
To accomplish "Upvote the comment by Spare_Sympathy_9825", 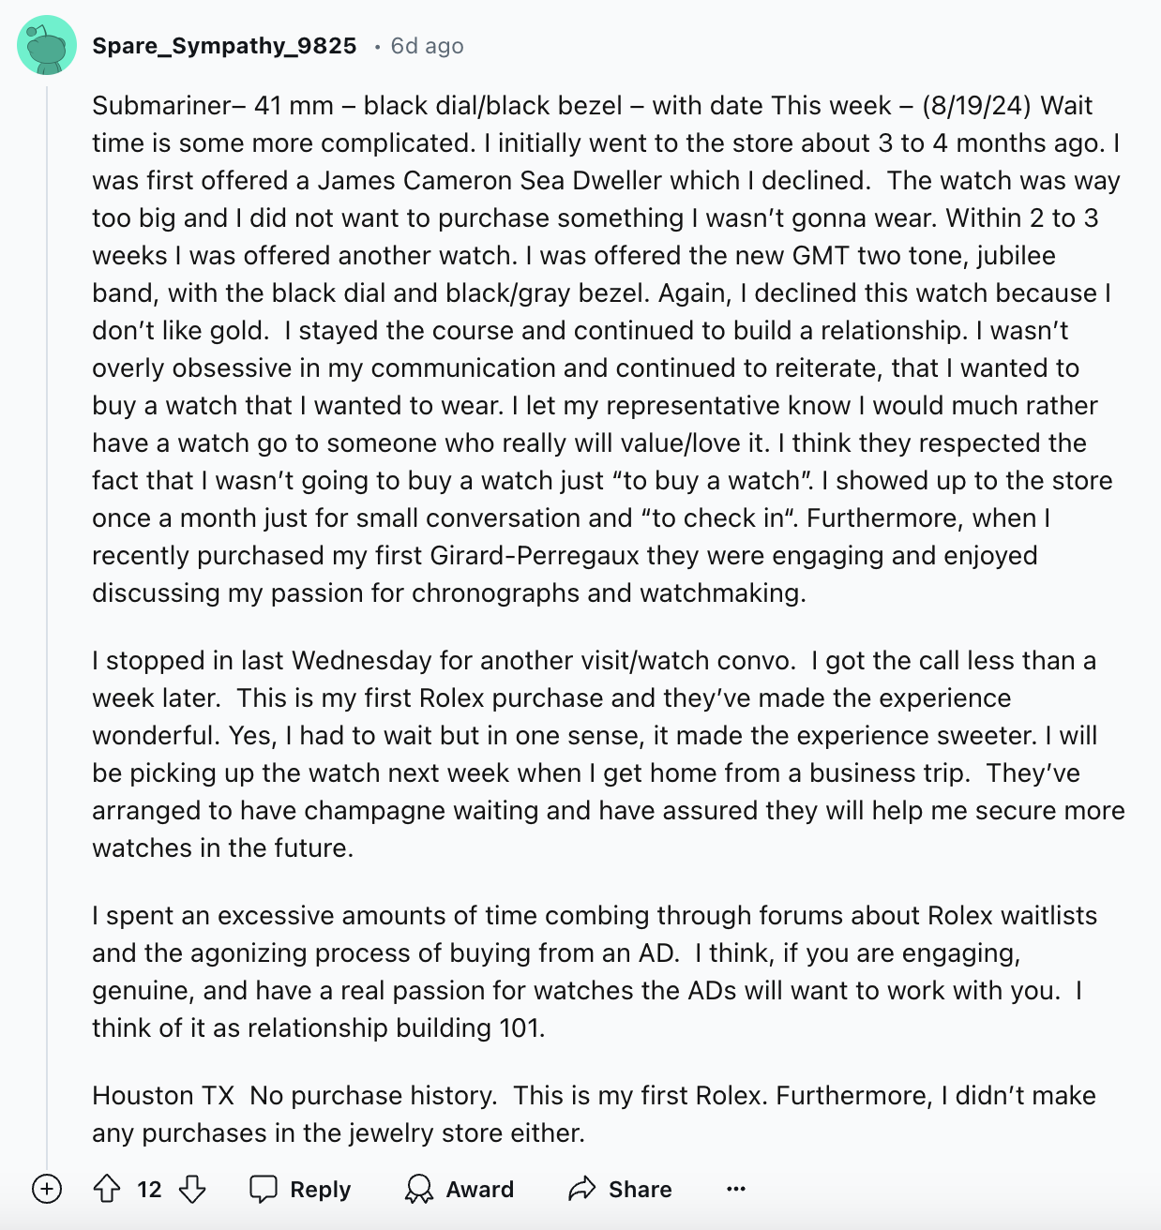I will (107, 1189).
